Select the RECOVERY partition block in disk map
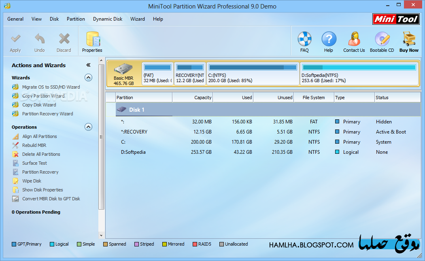Viewport: 425px width, 261px height. [x=190, y=74]
